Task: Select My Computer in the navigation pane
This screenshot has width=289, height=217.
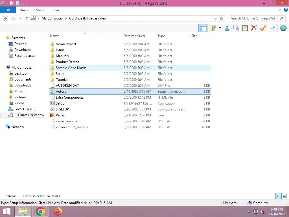Action: pos(22,67)
